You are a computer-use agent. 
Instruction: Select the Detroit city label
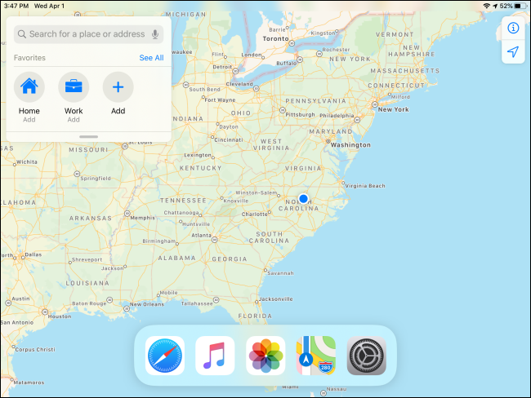(x=222, y=67)
